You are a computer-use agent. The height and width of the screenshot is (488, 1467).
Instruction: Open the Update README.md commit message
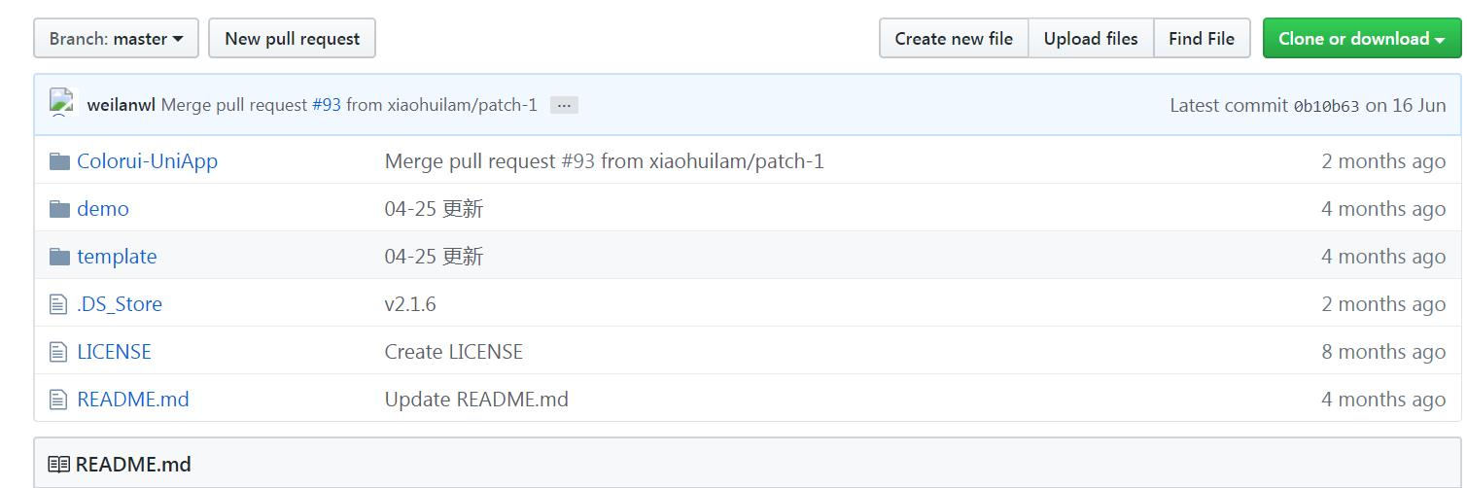476,400
